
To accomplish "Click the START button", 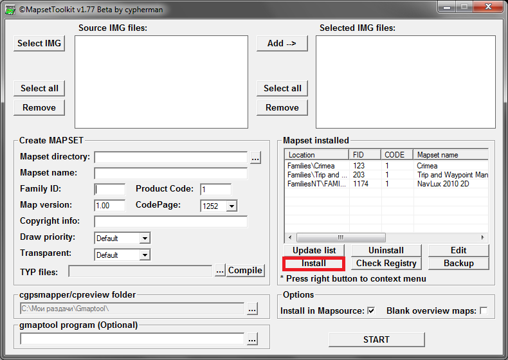I will coord(376,339).
